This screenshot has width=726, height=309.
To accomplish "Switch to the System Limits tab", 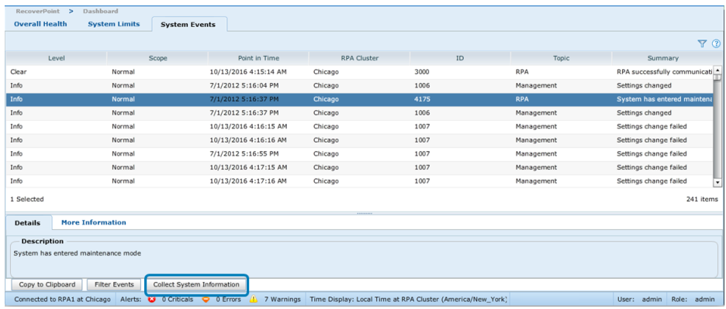I will 114,24.
